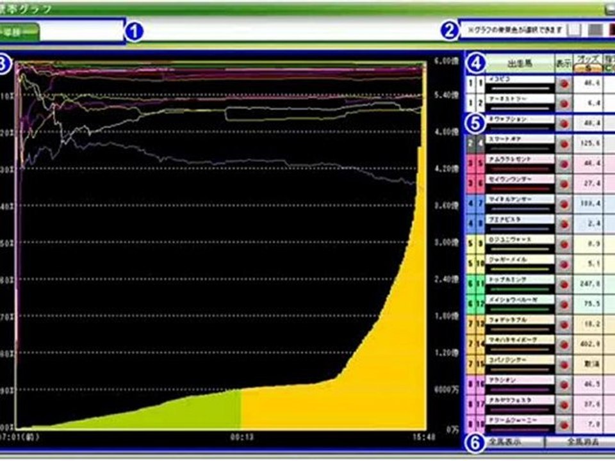Click the 6.00億 label on right axis

446,61
